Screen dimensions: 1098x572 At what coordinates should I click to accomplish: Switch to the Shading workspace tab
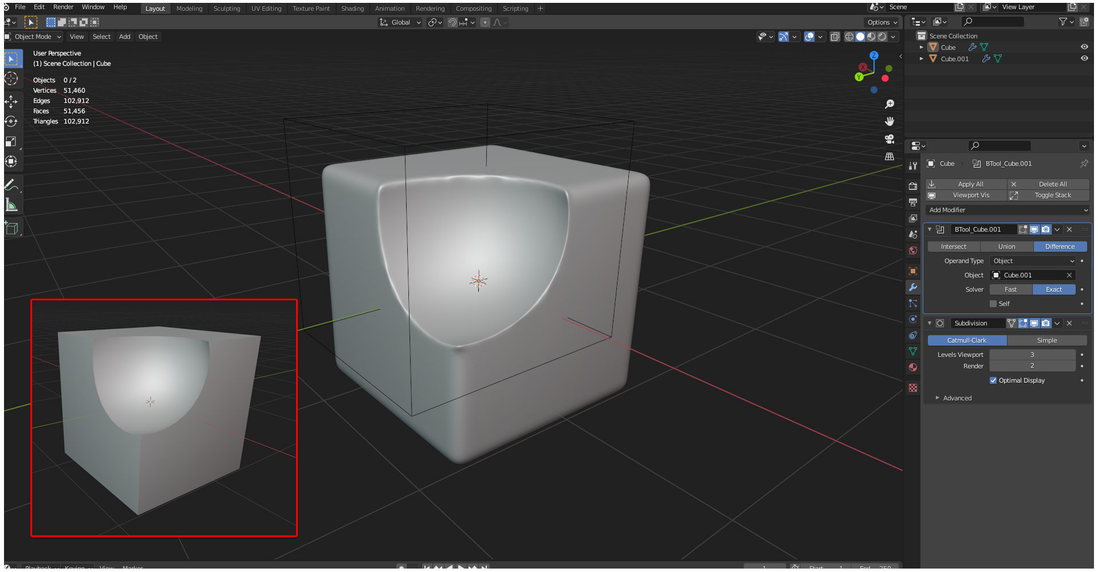[352, 9]
